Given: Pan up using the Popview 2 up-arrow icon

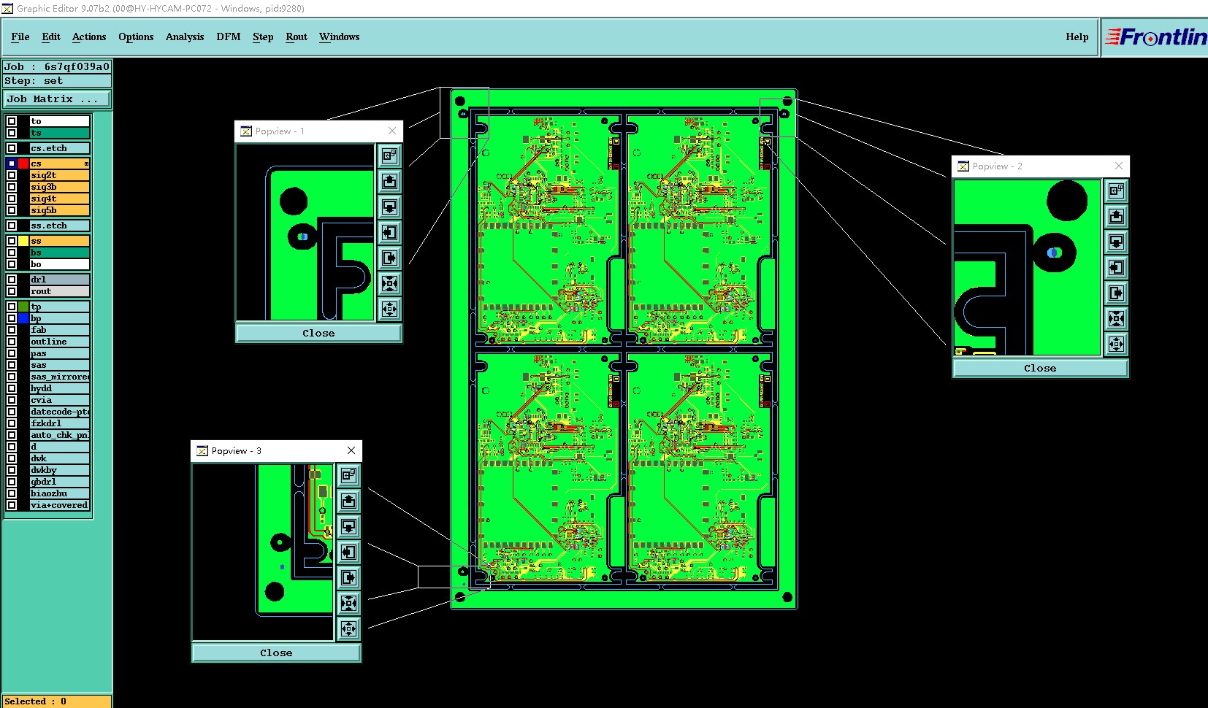Looking at the screenshot, I should coord(1116,216).
